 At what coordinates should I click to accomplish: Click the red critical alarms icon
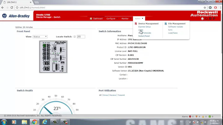pos(190,116)
